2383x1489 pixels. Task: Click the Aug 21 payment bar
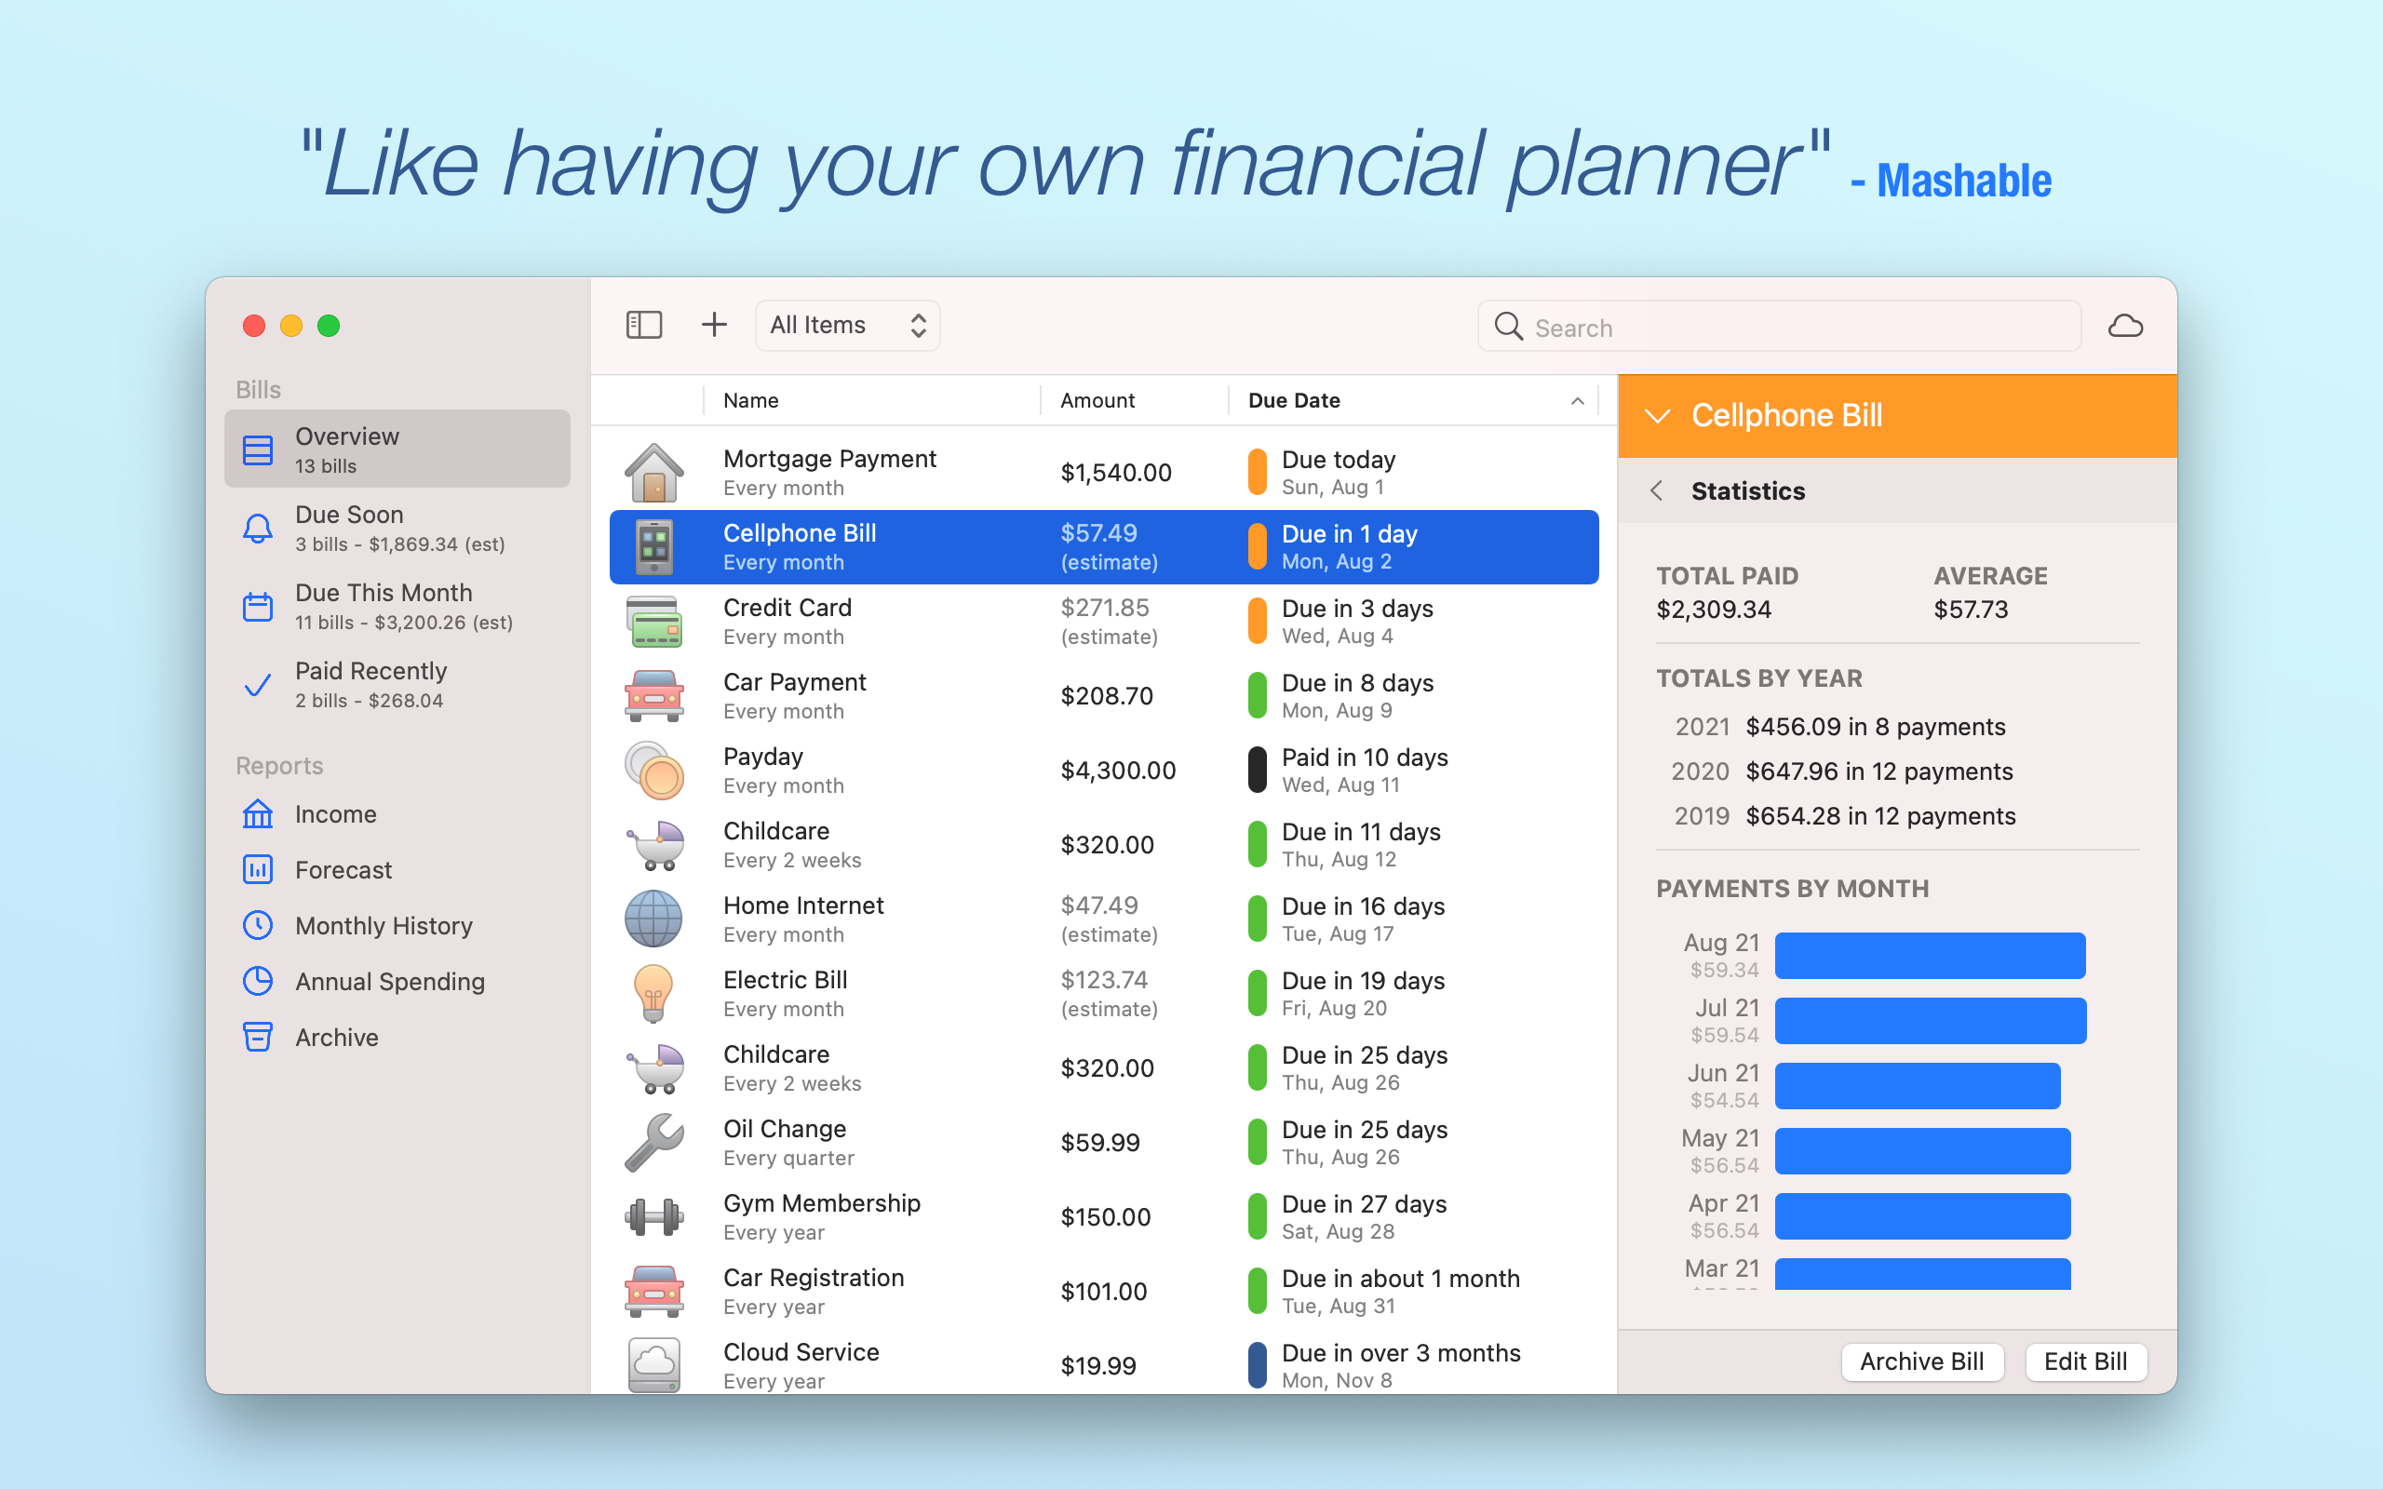(1929, 955)
